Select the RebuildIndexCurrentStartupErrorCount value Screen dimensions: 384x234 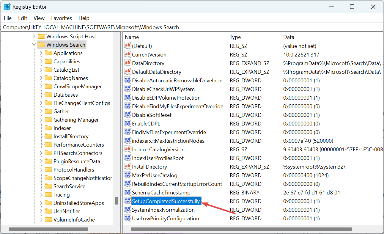click(x=177, y=184)
